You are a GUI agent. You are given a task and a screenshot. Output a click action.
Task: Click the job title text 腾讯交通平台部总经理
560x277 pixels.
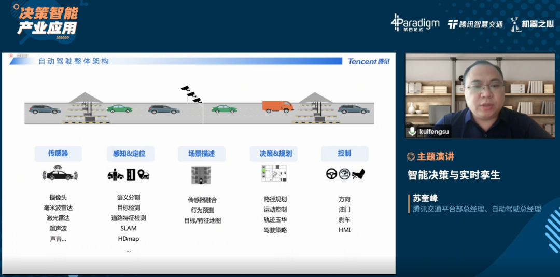pyautogui.click(x=449, y=209)
